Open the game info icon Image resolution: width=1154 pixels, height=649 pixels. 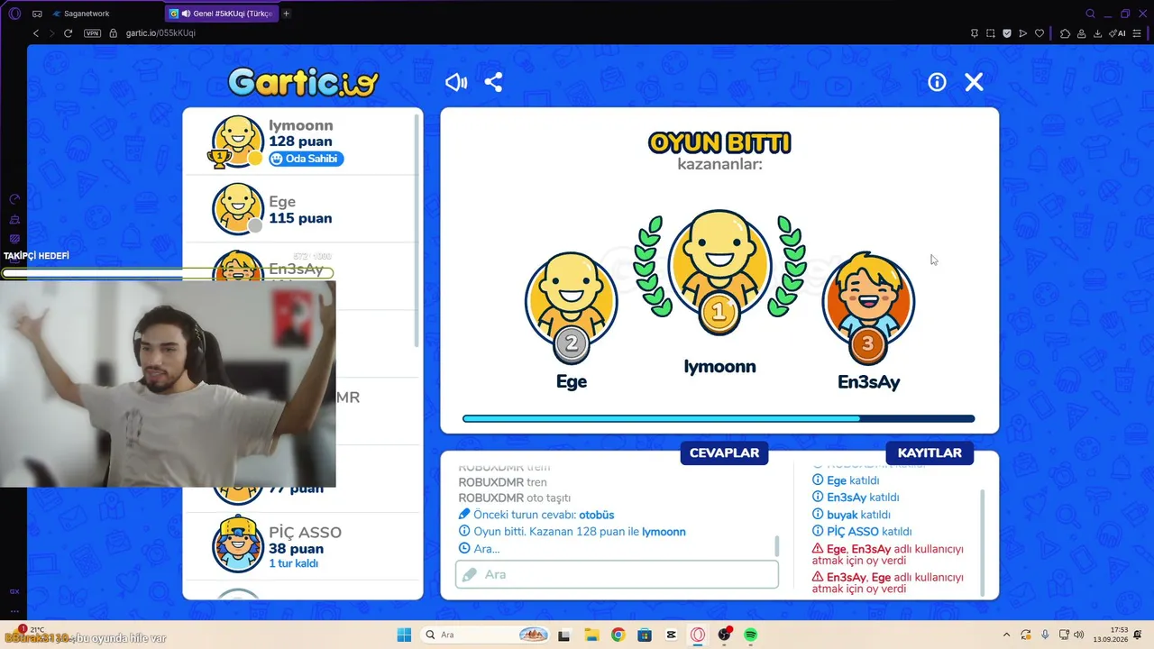(x=937, y=82)
